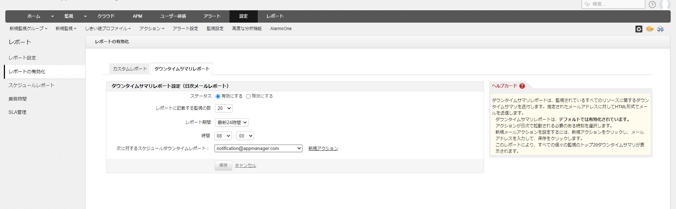The image size is (676, 209).
Task: Click the user profile avatar
Action: click(665, 4)
